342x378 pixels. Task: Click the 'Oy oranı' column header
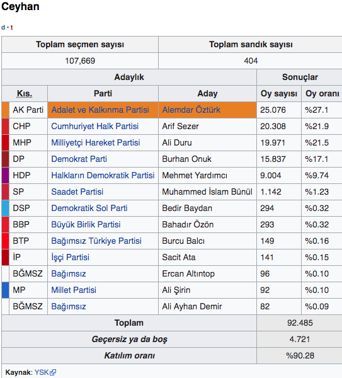322,93
